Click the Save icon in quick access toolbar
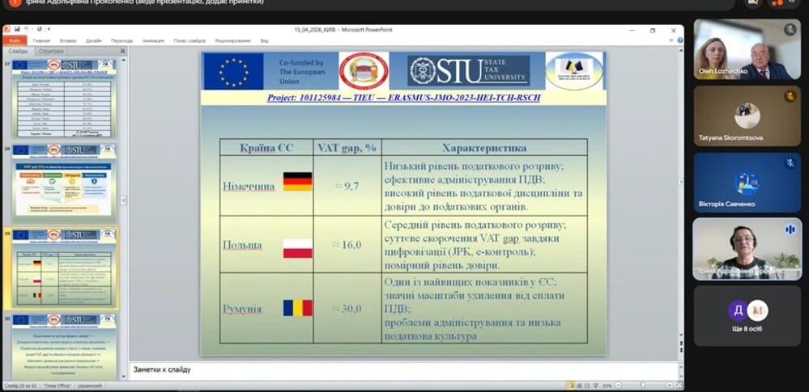Image resolution: width=809 pixels, height=392 pixels. (16, 30)
